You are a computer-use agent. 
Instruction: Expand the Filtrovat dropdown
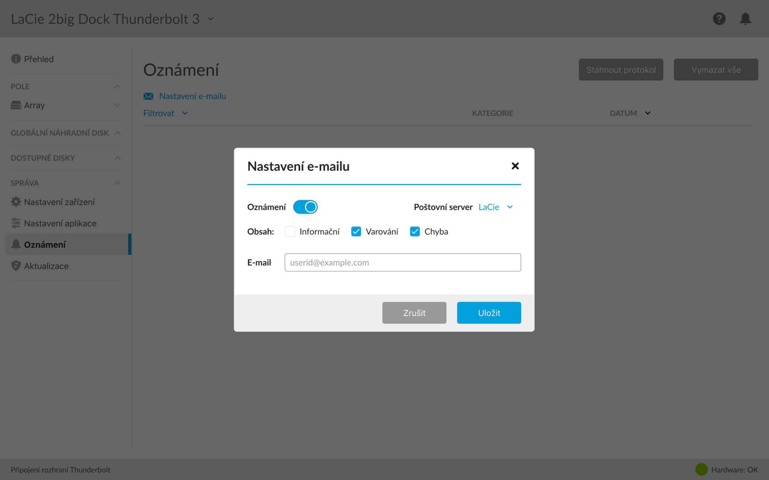165,113
